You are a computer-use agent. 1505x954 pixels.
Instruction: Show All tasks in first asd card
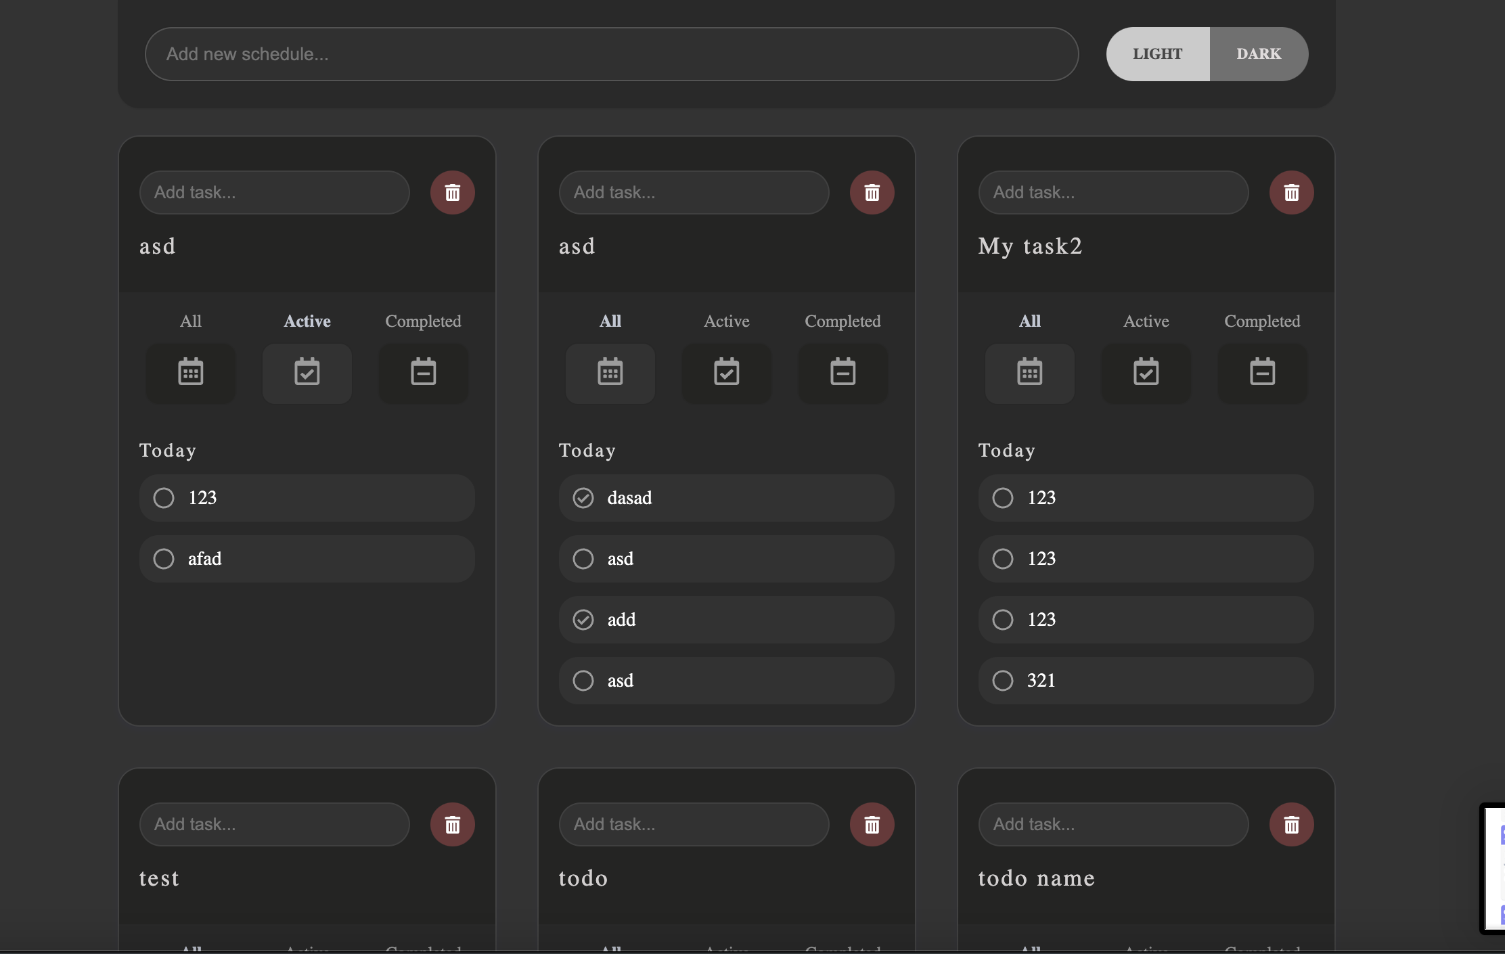[x=191, y=321]
